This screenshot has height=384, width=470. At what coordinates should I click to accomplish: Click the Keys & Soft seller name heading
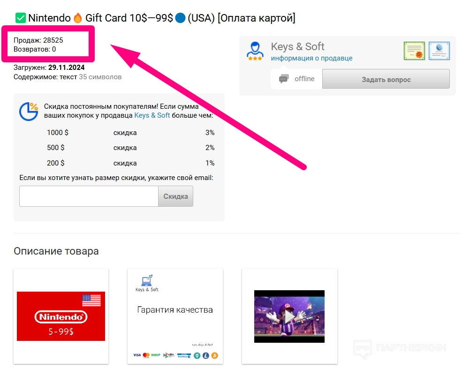click(298, 46)
